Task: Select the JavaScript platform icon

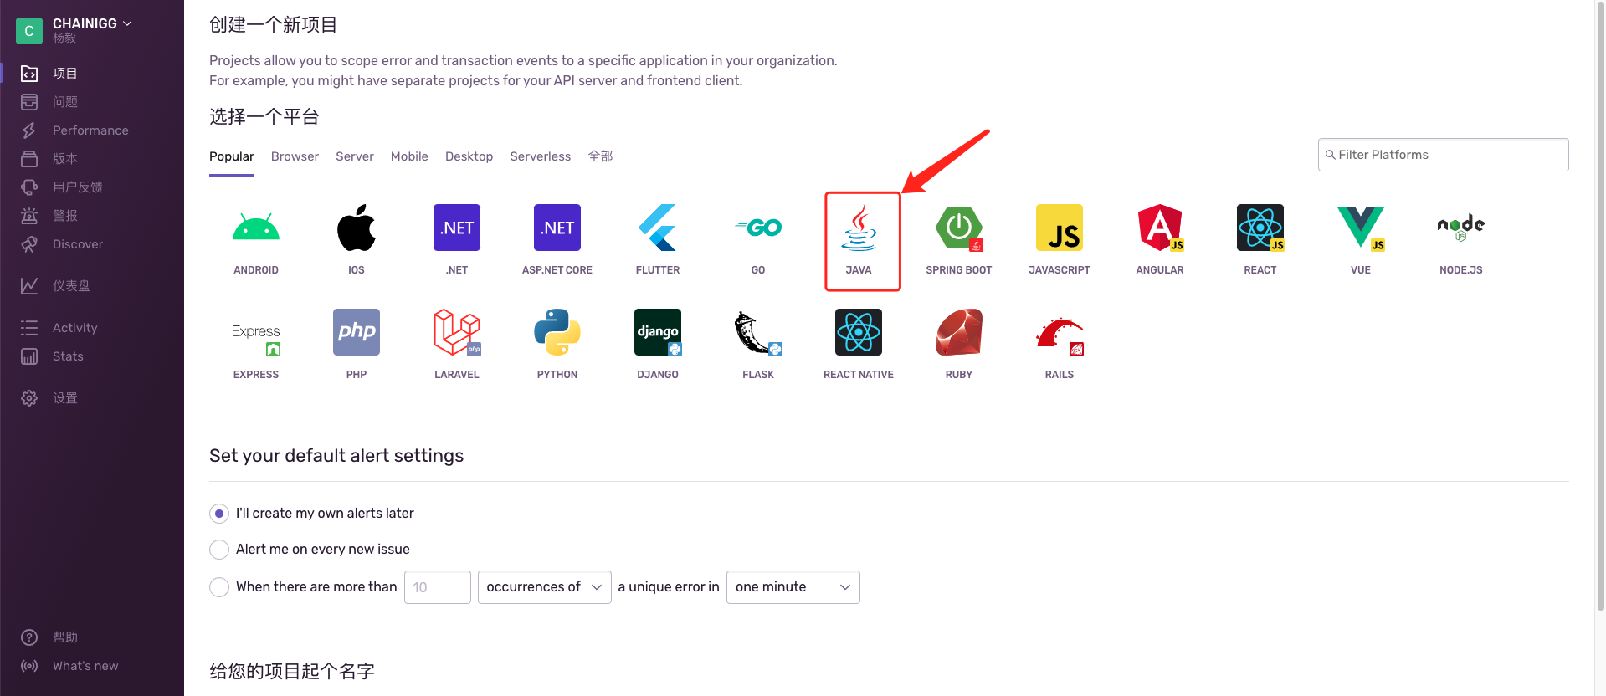Action: click(x=1060, y=228)
